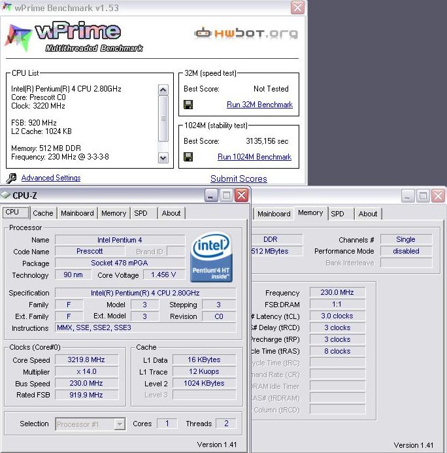Click the Intel Pentium 4 HT logo
Screen dimensions: 447x453
click(x=211, y=256)
